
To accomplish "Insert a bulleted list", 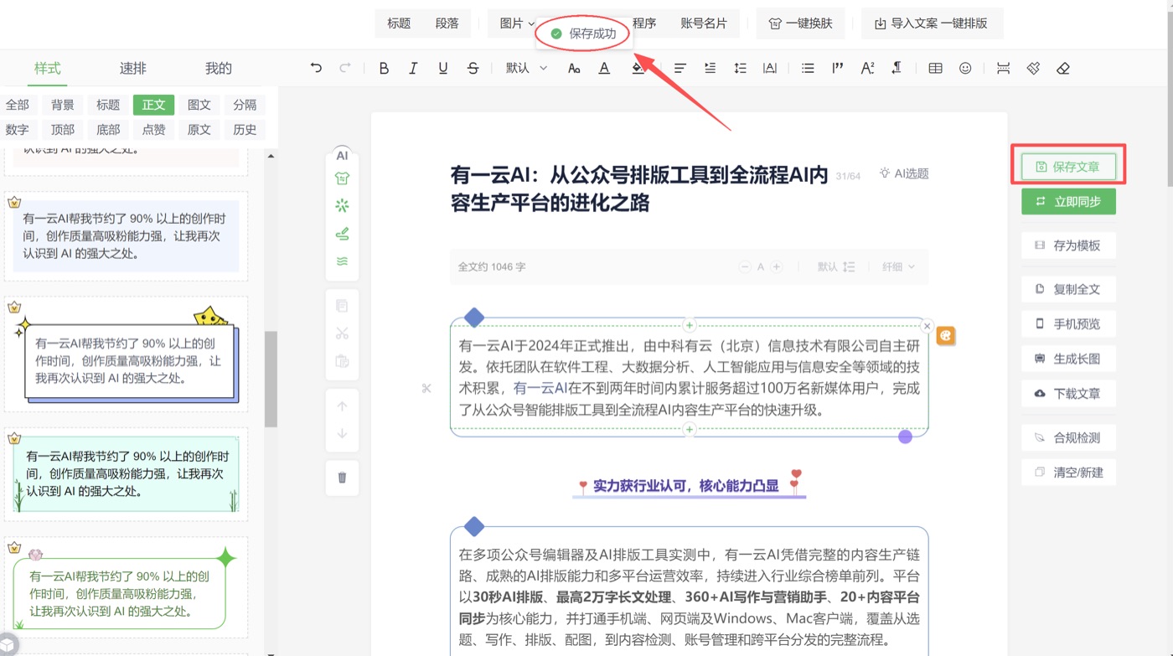I will (x=808, y=69).
